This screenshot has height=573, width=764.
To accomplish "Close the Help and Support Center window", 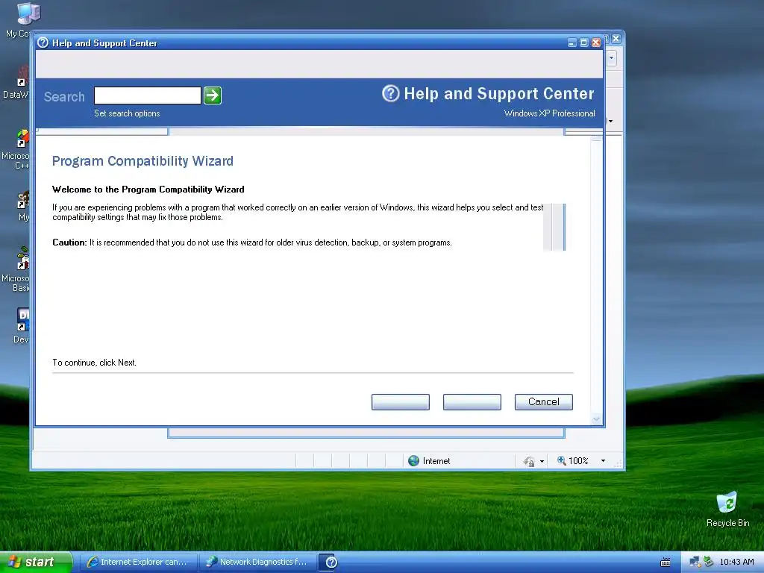I will (596, 43).
